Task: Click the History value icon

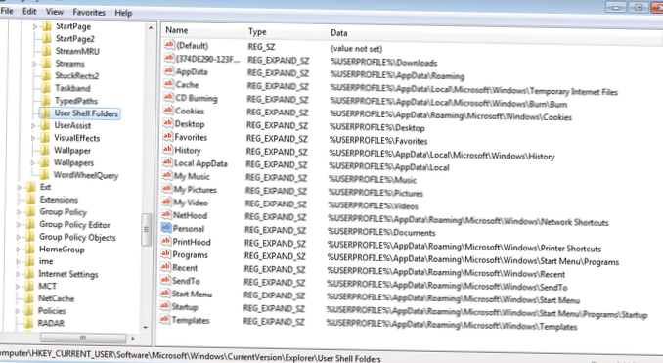Action: click(167, 150)
